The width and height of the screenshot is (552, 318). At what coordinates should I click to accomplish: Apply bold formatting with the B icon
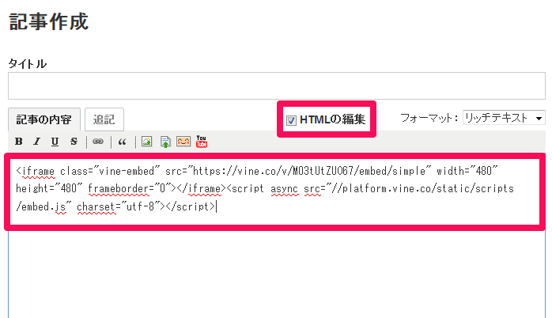(19, 142)
